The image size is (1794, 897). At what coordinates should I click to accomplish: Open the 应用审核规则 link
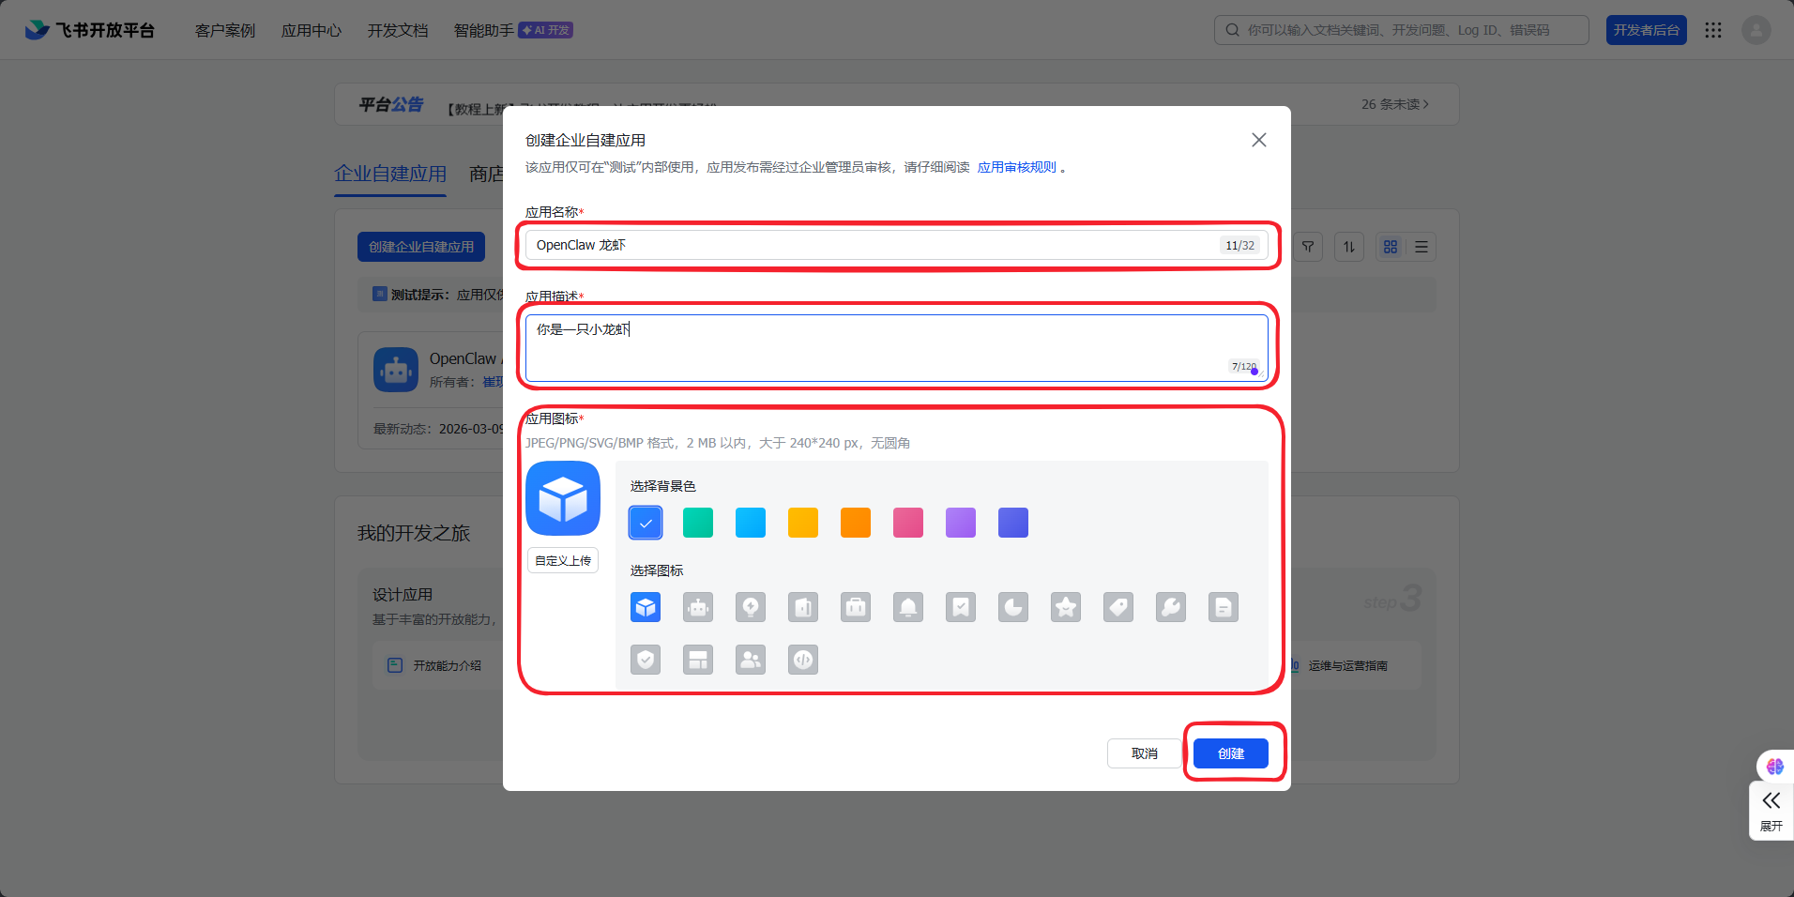1016,167
